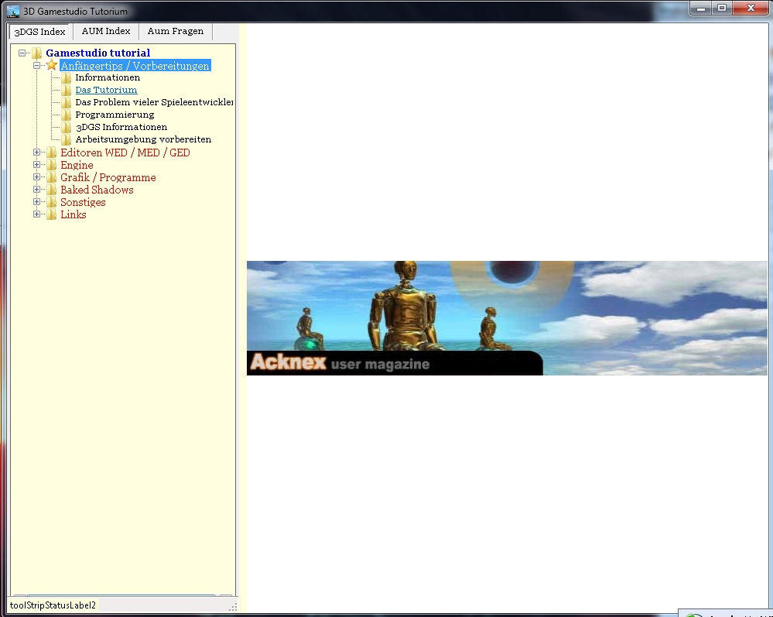Click the app icon in the title bar
The width and height of the screenshot is (773, 617).
click(x=13, y=11)
